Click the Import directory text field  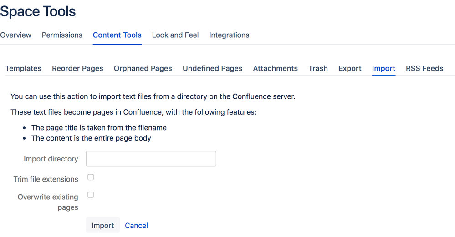pos(151,159)
